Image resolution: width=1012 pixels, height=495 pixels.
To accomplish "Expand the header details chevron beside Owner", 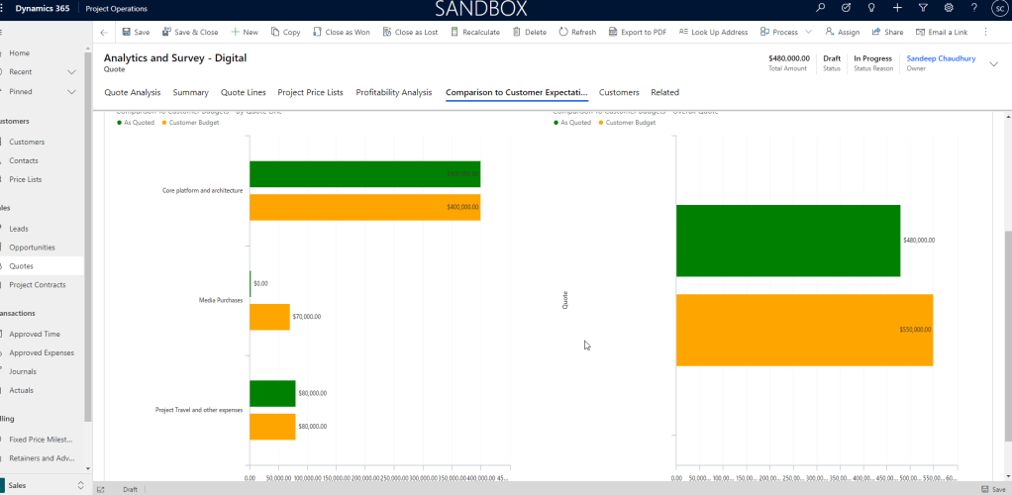I will point(993,64).
